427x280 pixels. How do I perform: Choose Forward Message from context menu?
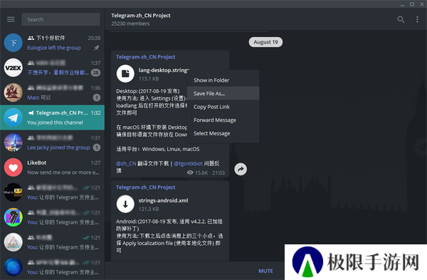(x=223, y=120)
